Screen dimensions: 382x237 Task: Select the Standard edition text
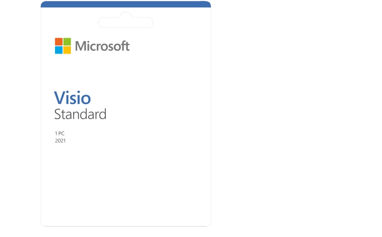tap(80, 115)
